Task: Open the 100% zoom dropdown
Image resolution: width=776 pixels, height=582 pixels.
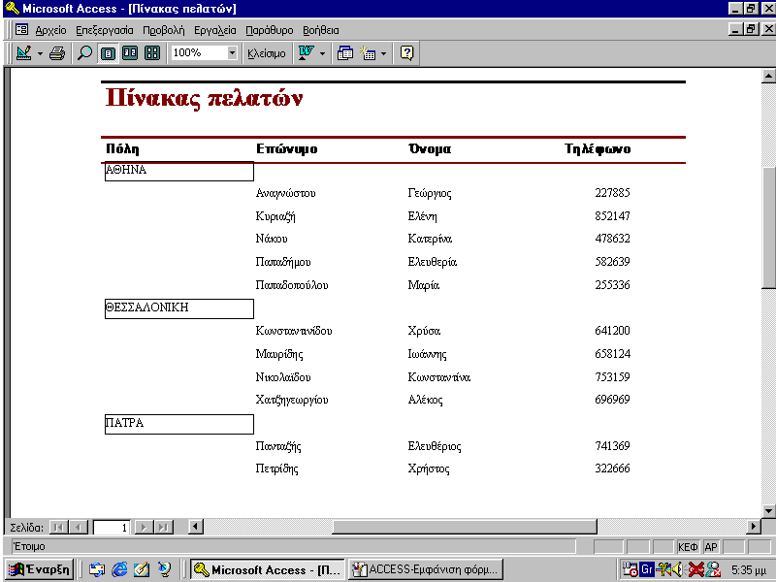Action: point(232,53)
